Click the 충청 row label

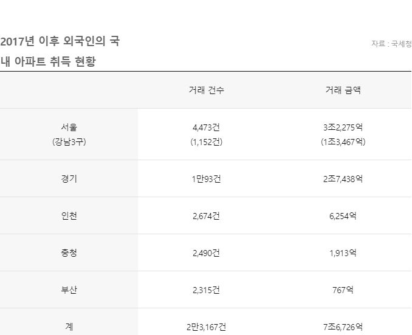click(x=69, y=253)
